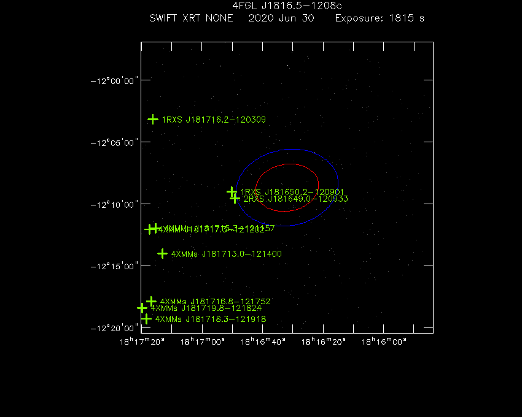Click the cross marker beside 1RXS J181650.2-120901
The width and height of the screenshot is (522, 417).
pyautogui.click(x=232, y=192)
